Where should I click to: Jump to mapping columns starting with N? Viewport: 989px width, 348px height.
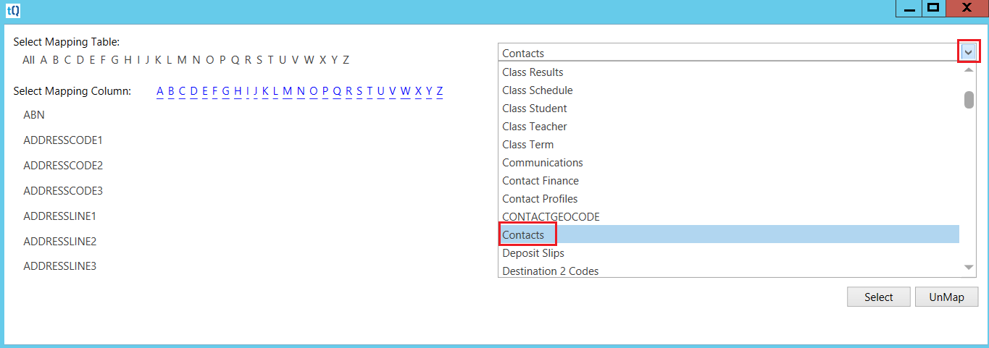[301, 91]
